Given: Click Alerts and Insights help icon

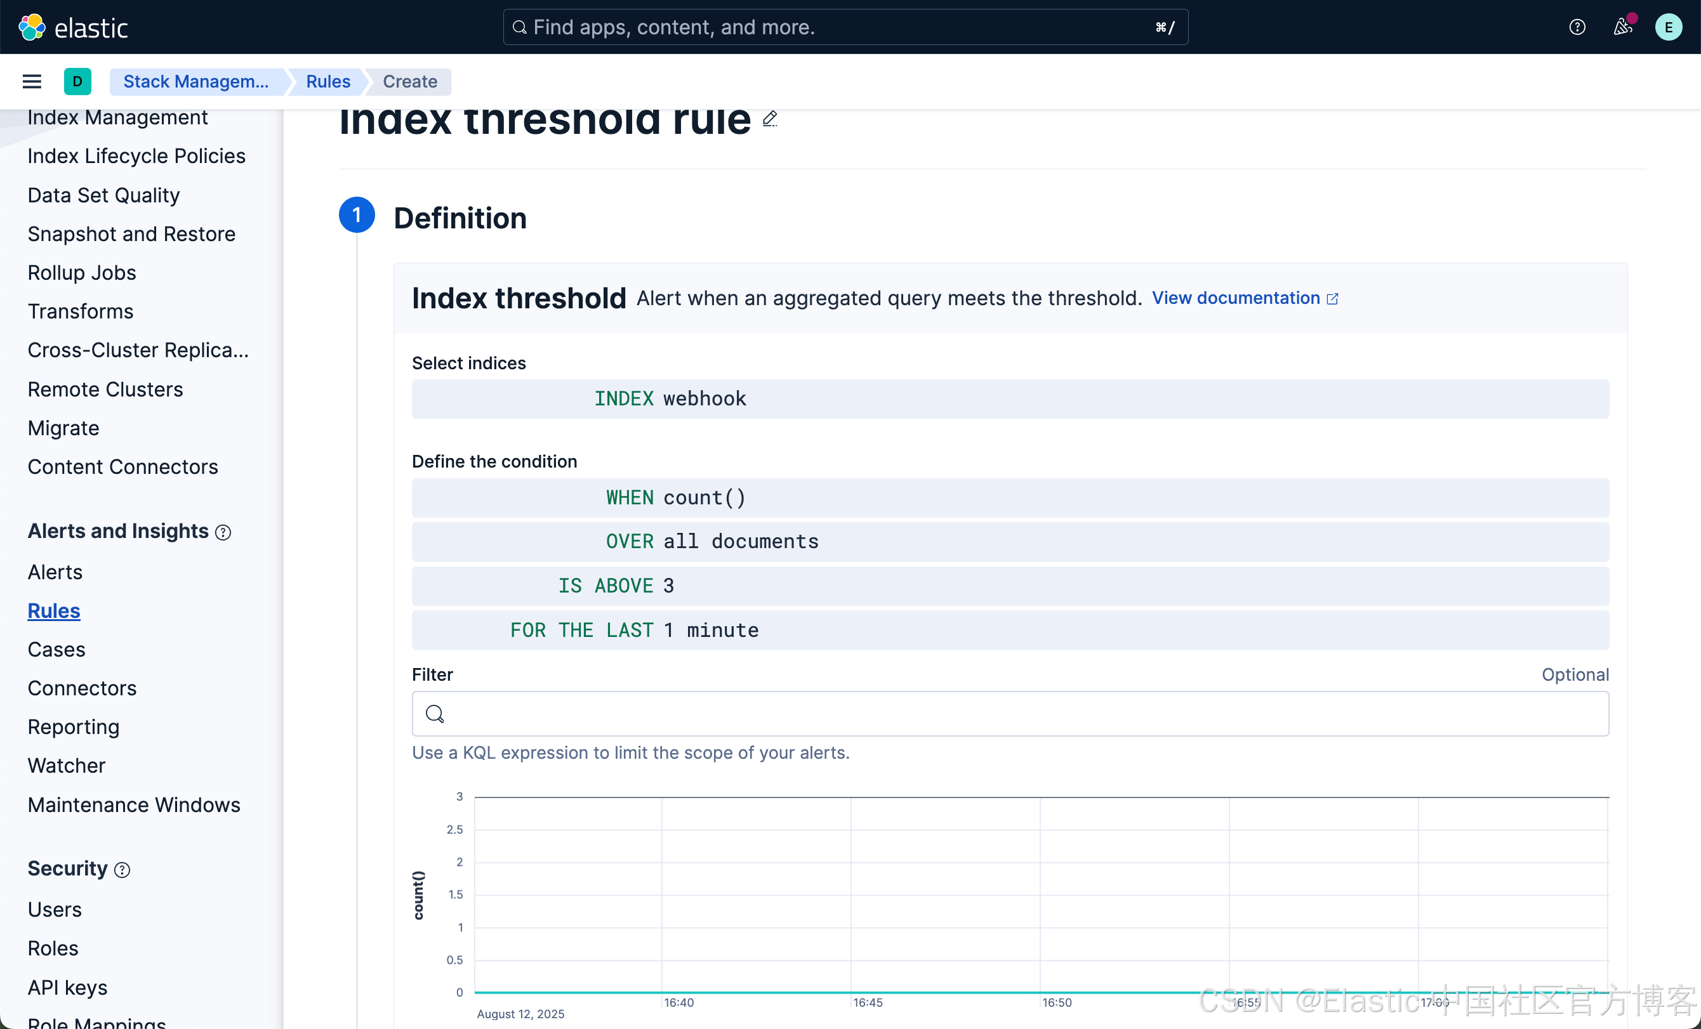Looking at the screenshot, I should pos(223,532).
